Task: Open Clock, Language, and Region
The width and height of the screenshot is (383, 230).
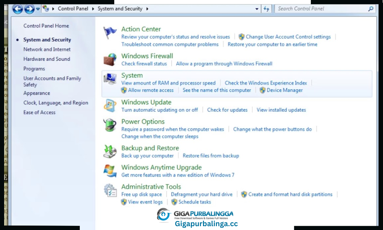Action: 56,103
